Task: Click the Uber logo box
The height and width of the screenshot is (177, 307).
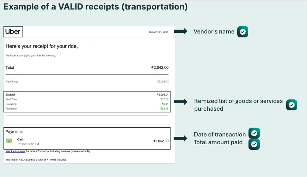Action: [x=13, y=31]
